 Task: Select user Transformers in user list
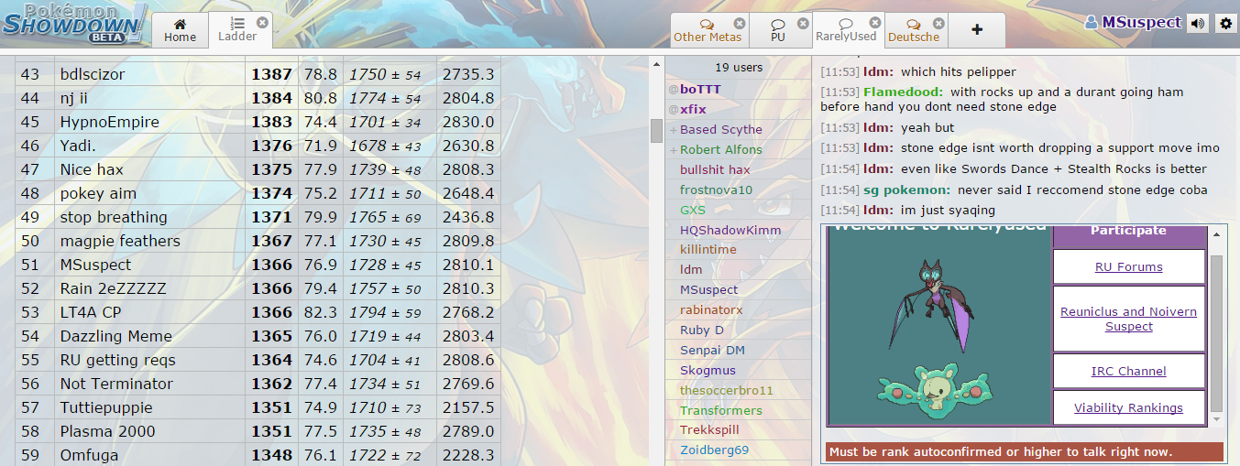coord(739,410)
